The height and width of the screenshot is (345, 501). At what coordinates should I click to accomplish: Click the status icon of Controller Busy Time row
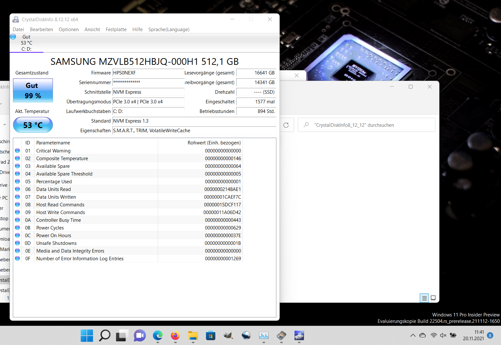(17, 220)
